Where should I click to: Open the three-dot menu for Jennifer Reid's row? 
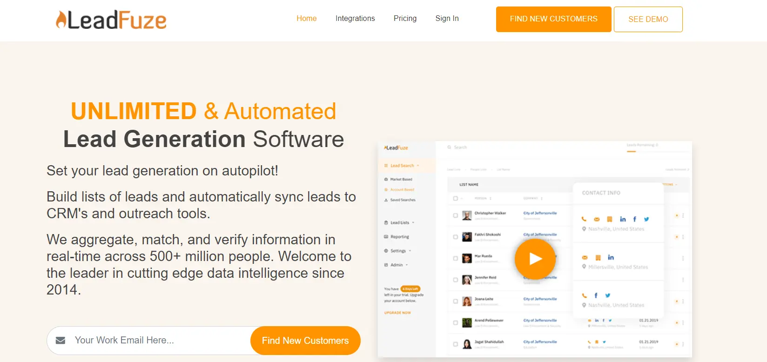point(683,280)
